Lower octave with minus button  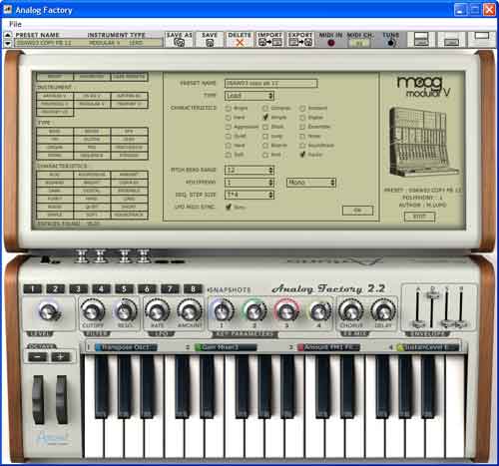(x=38, y=357)
